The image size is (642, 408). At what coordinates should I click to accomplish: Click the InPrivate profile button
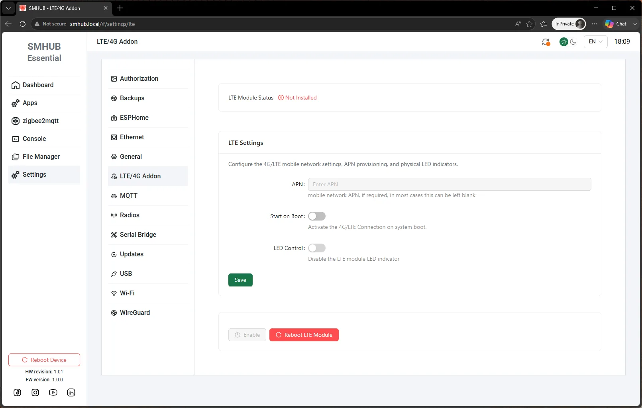(569, 24)
